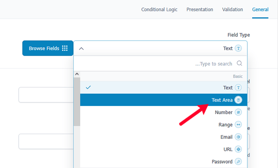Open the Presentation tab
The image size is (278, 168).
point(200,10)
